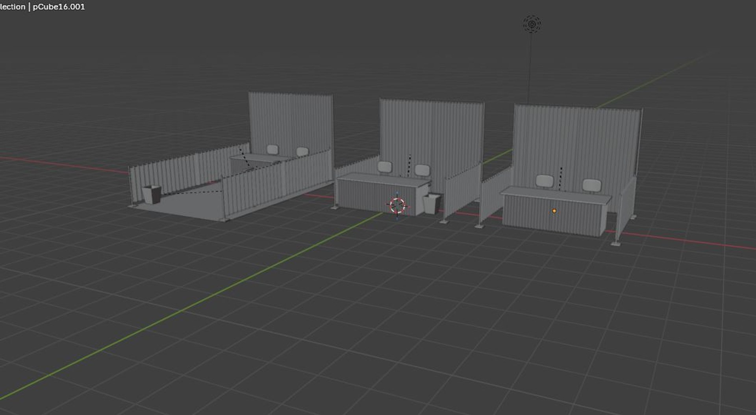Click the pCube16.001 object name text
This screenshot has width=756, height=415.
pyautogui.click(x=59, y=7)
